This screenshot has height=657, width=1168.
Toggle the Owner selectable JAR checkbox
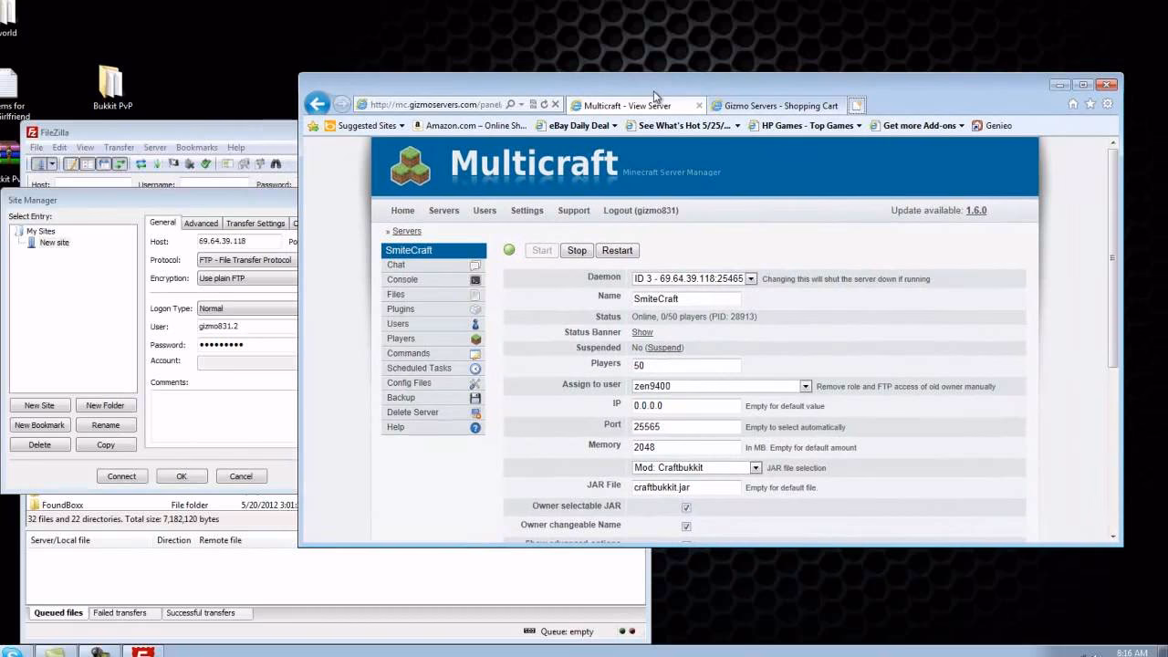pos(686,506)
